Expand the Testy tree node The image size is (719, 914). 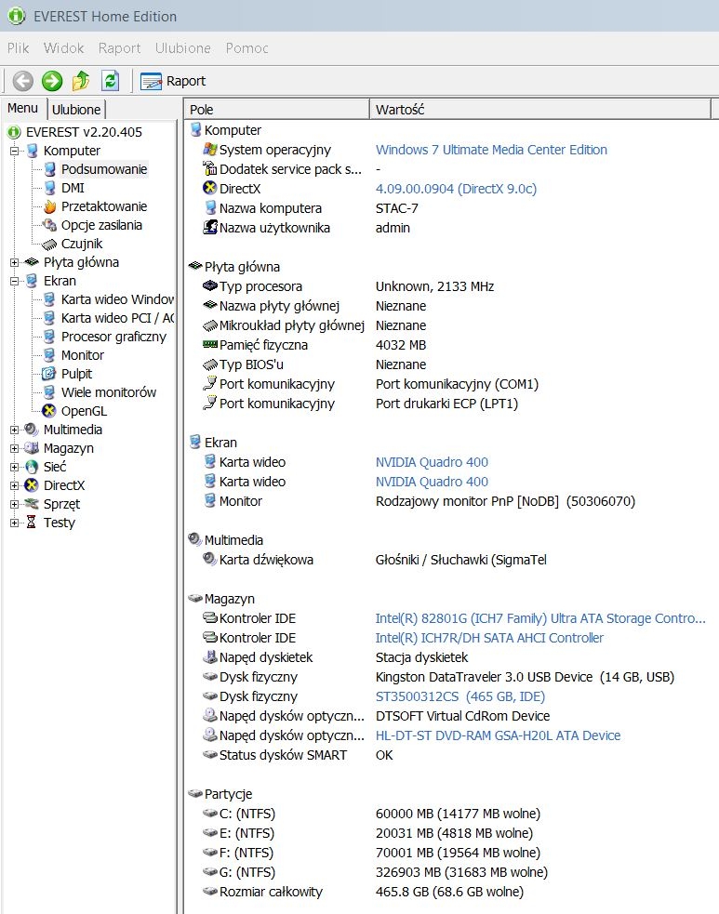pyautogui.click(x=15, y=523)
